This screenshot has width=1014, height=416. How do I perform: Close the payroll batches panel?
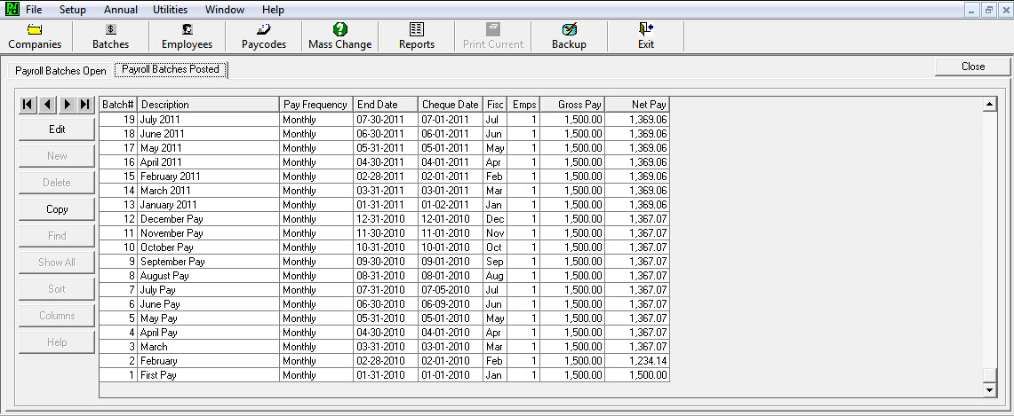pos(972,67)
